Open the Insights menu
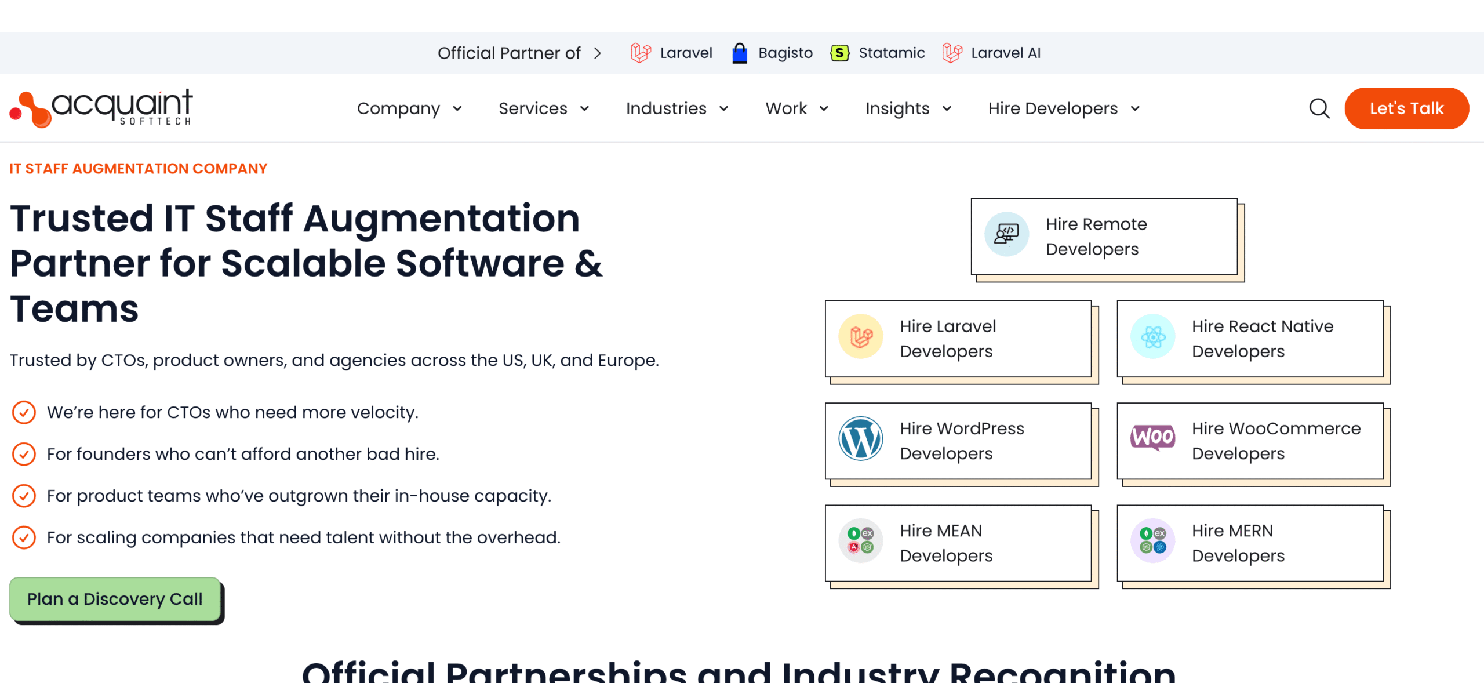This screenshot has height=683, width=1484. click(897, 108)
